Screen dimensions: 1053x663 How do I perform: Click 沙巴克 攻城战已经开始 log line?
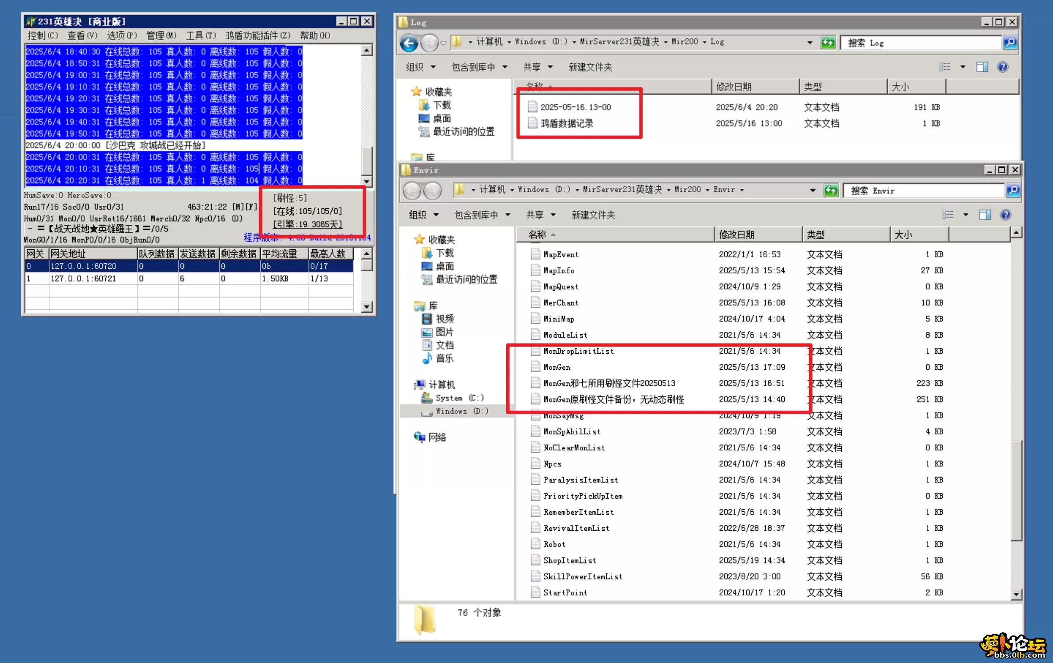point(156,145)
